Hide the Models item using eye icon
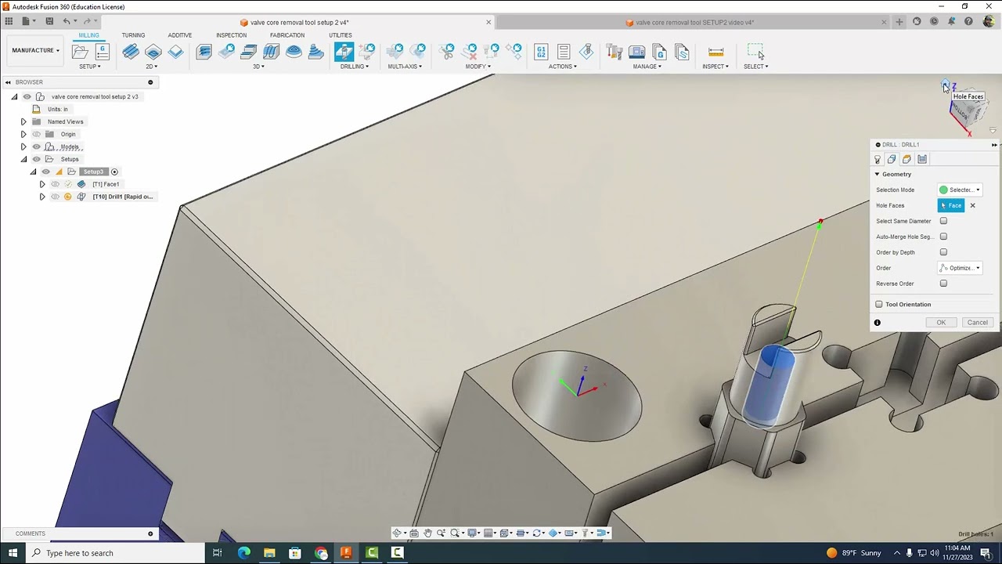The image size is (1002, 564). point(36,146)
